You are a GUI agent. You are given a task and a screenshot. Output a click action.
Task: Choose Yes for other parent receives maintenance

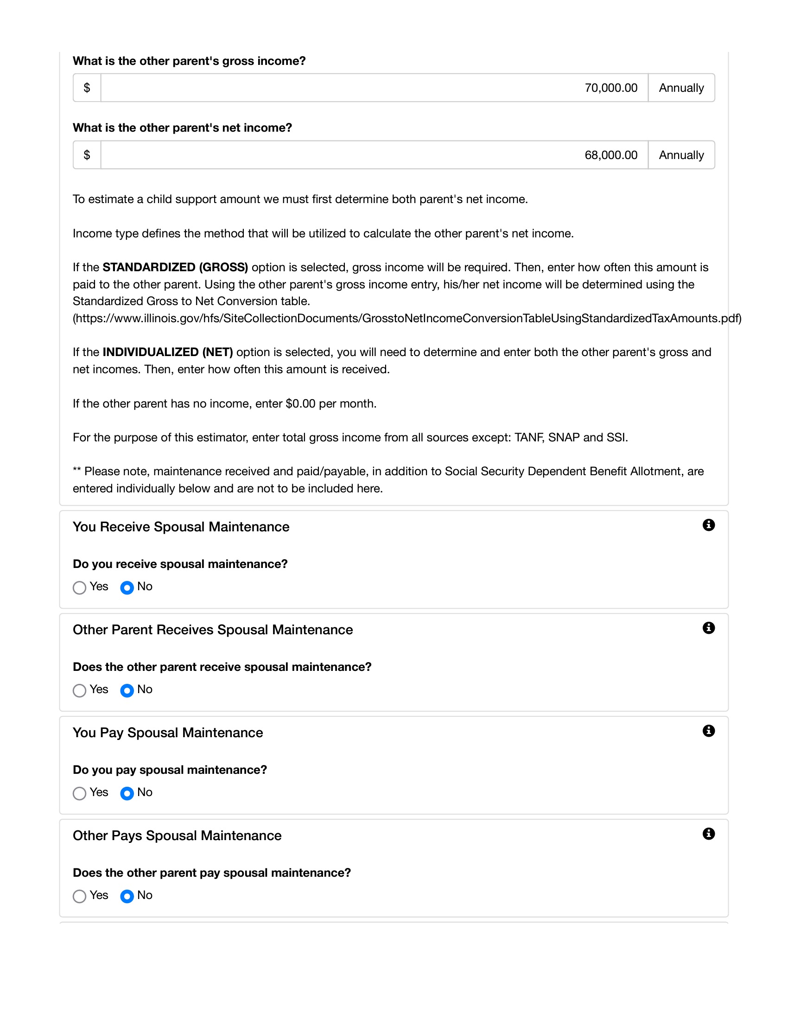[80, 690]
